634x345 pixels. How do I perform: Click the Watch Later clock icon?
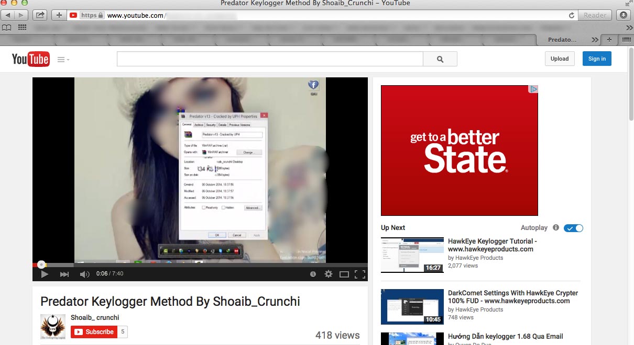pyautogui.click(x=313, y=274)
